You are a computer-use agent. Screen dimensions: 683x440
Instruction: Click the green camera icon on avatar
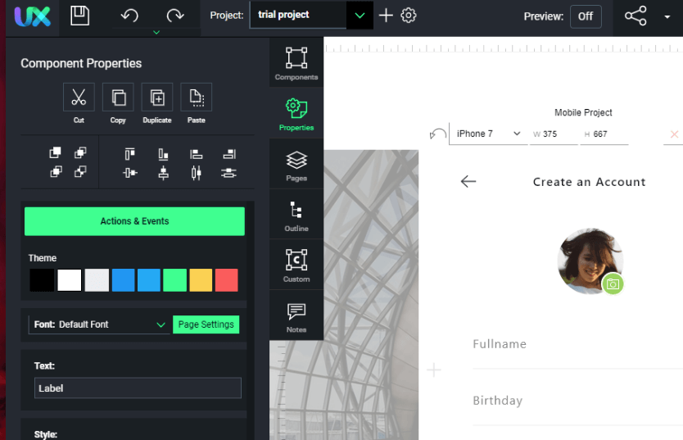[613, 284]
